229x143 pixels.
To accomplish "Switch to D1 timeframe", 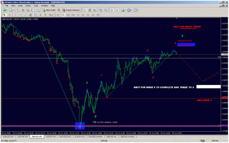I will (x=88, y=15).
